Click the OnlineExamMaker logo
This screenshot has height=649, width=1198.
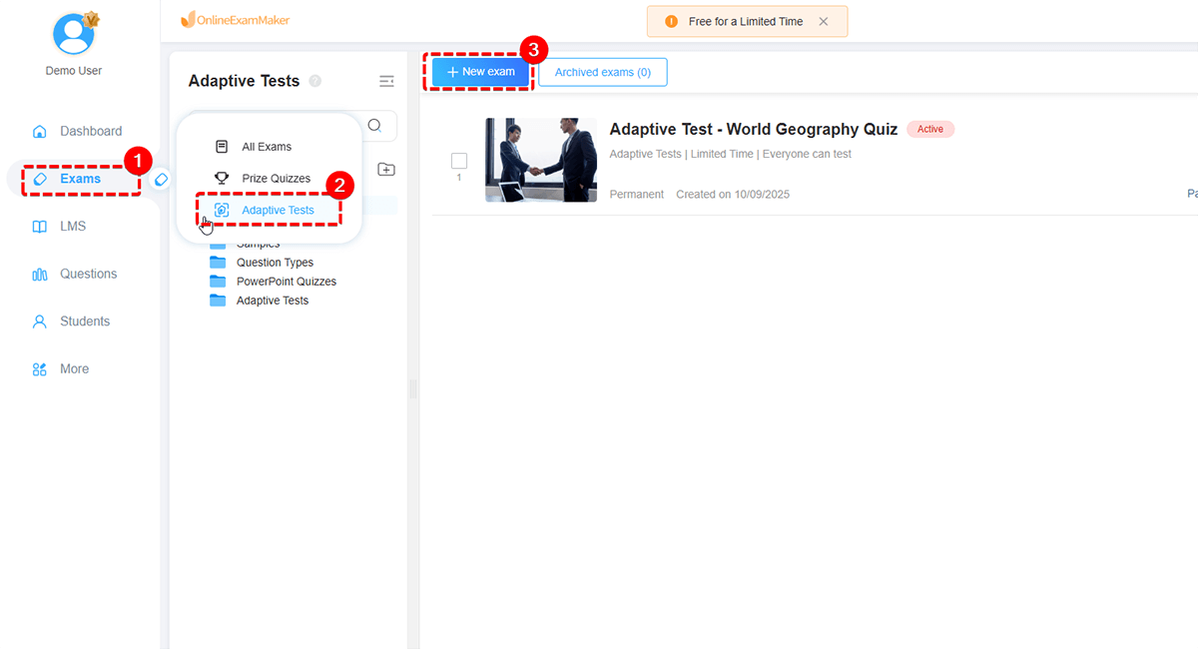236,20
